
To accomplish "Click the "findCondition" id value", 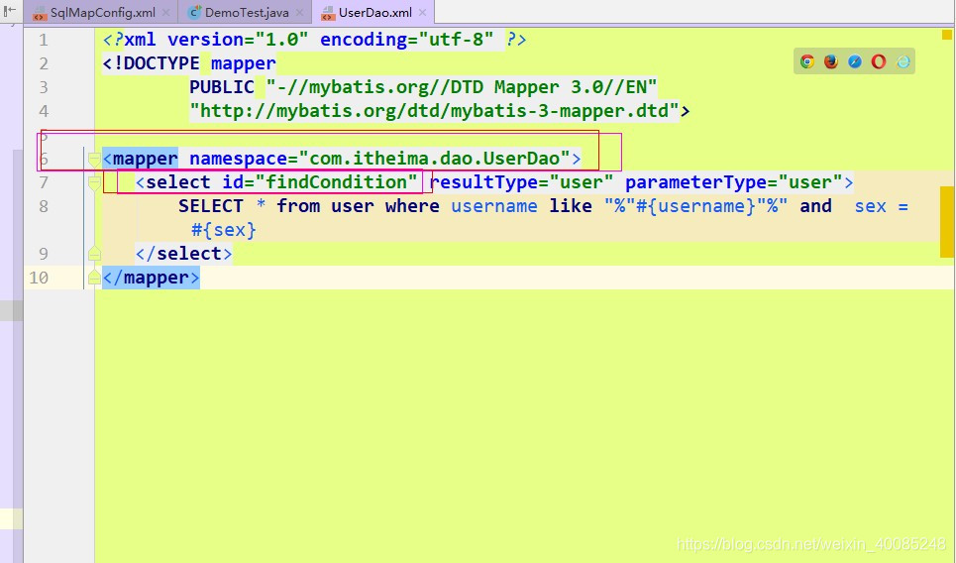I will (x=336, y=182).
